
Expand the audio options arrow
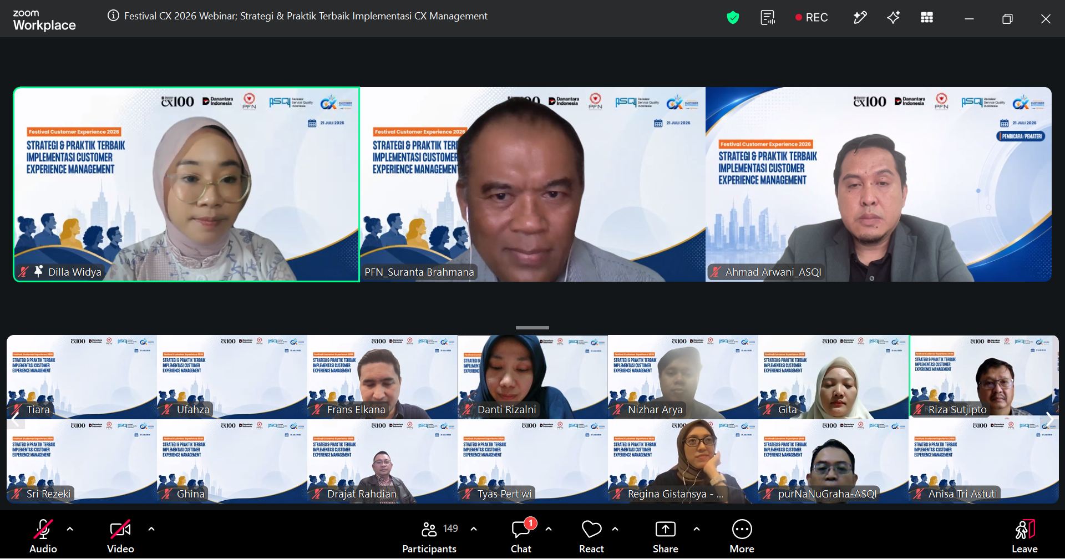click(x=70, y=529)
